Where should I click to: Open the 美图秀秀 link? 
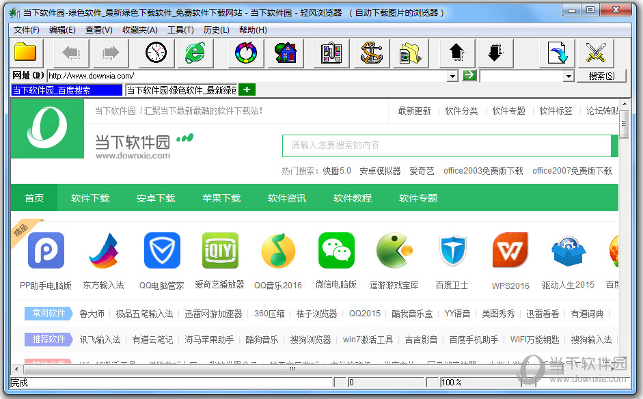click(498, 314)
